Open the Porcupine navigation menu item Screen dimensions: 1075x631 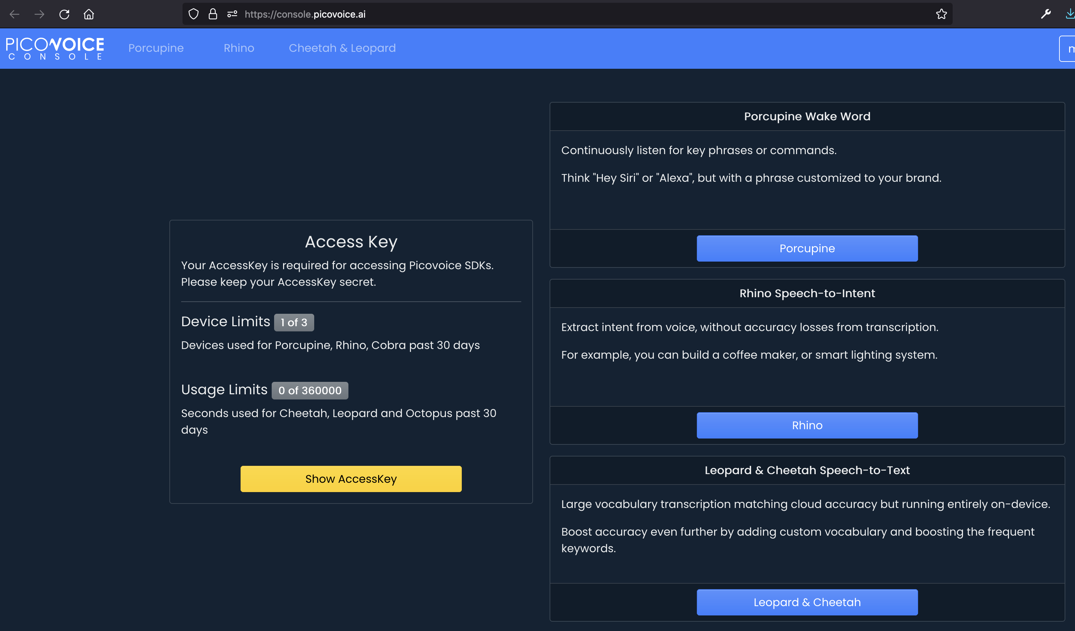pyautogui.click(x=156, y=48)
